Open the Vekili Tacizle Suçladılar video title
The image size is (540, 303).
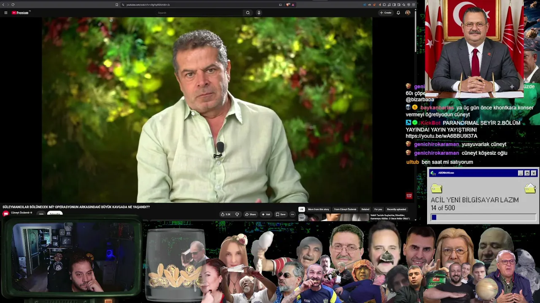(x=390, y=217)
